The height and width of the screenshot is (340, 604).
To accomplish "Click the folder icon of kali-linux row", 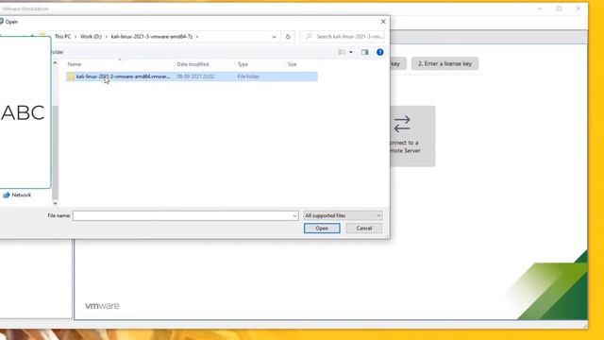I will coord(71,76).
